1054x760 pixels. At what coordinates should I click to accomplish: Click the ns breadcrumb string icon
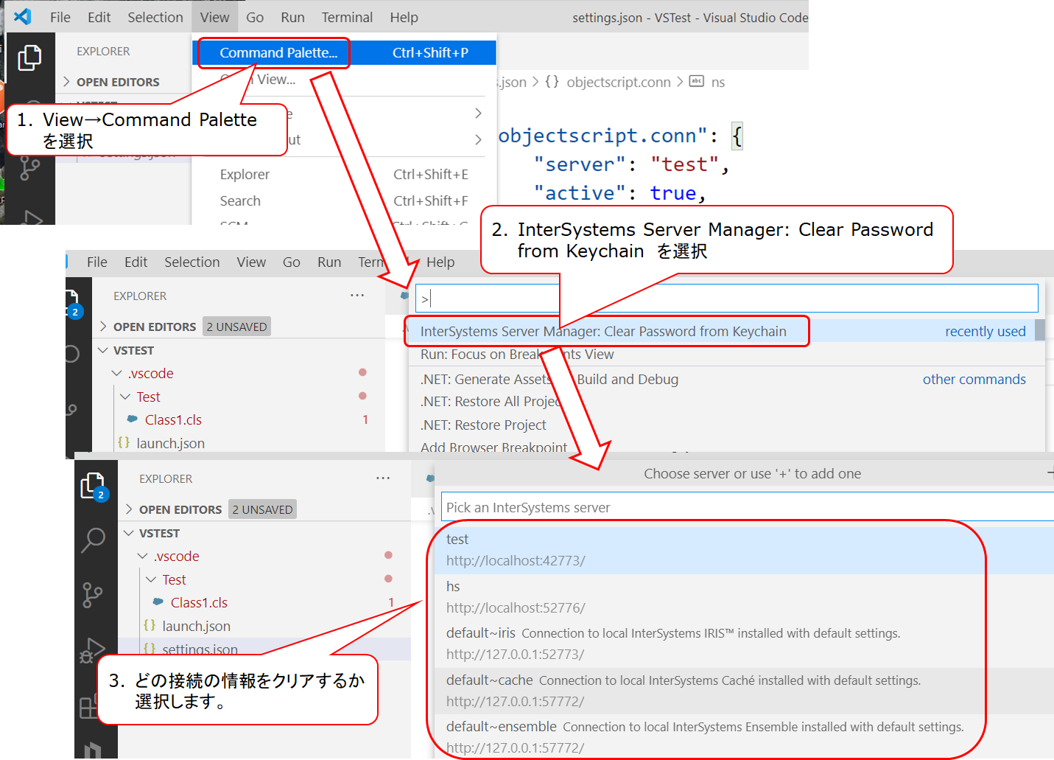696,82
